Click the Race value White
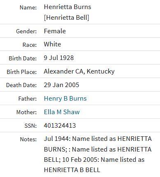The width and height of the screenshot is (160, 177). pos(52,44)
